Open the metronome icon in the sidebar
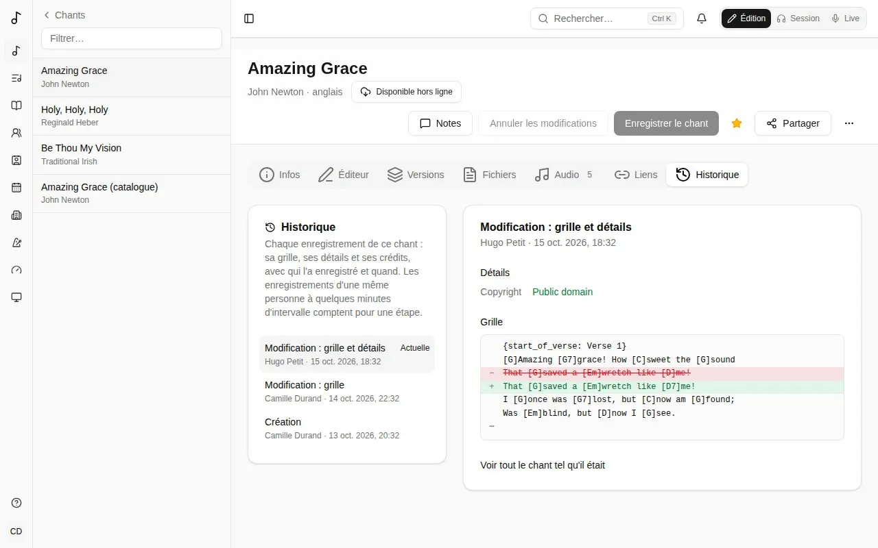 click(x=16, y=242)
